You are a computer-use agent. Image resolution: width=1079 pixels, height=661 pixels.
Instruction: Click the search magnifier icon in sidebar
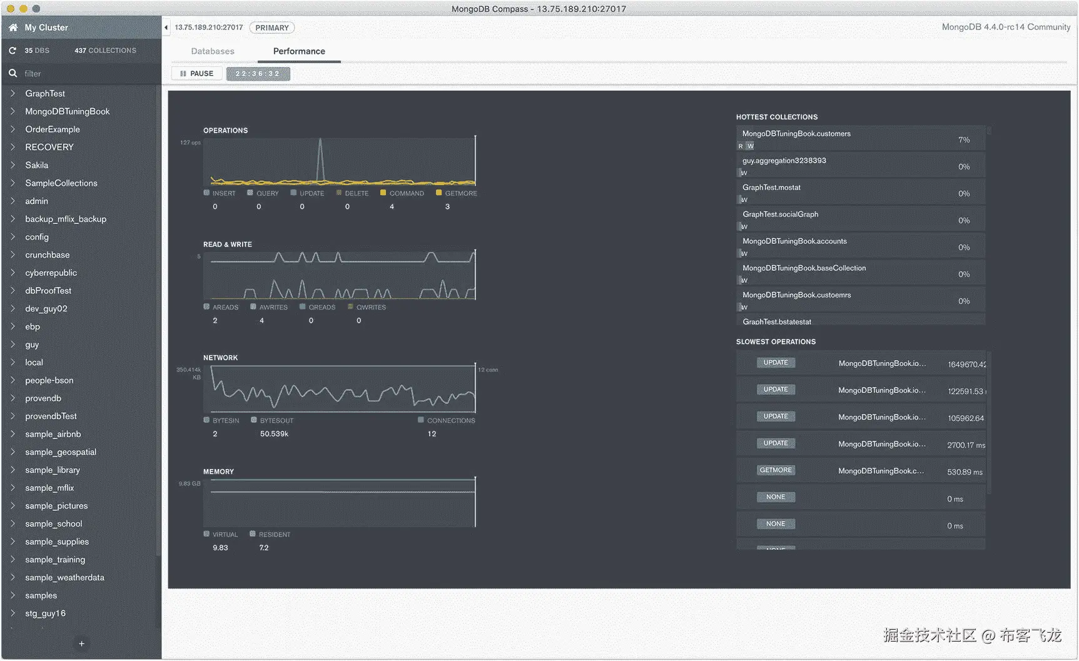pos(13,73)
